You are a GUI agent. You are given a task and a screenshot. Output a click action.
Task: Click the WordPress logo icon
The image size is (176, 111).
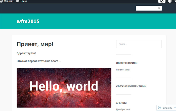pyautogui.click(x=2, y=1)
